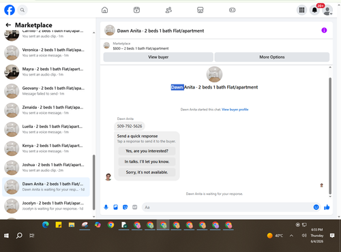Click the chat messages scrollbar thumb
The width and height of the screenshot is (341, 252).
coord(330,136)
